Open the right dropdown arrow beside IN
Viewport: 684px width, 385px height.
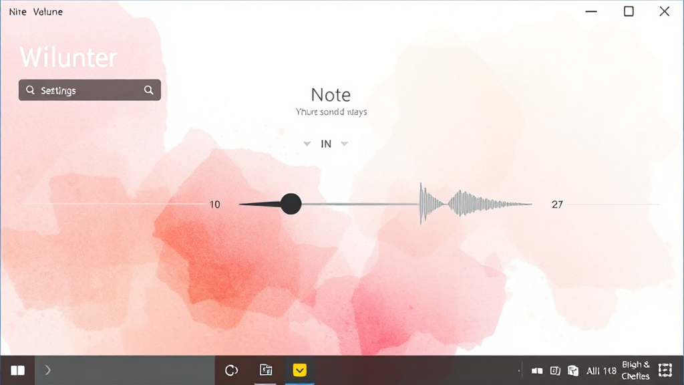[x=344, y=144]
